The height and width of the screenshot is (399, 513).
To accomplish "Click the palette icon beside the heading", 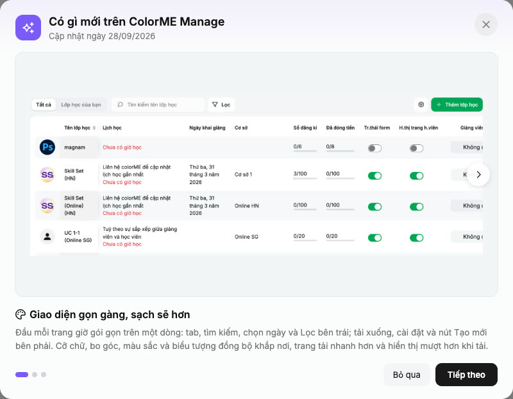I will 21,314.
